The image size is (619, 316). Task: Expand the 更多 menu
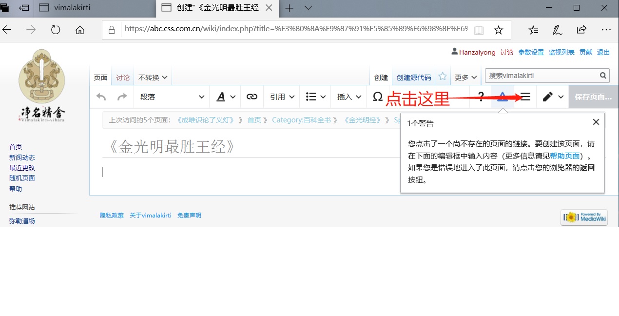pyautogui.click(x=466, y=77)
